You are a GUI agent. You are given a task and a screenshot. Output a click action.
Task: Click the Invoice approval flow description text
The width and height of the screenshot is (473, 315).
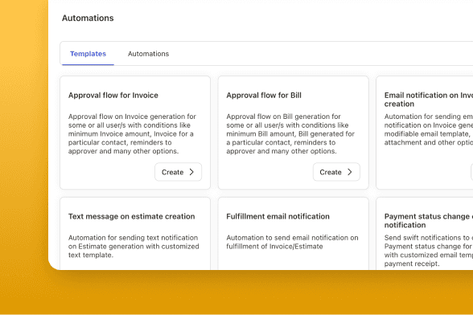[132, 133]
